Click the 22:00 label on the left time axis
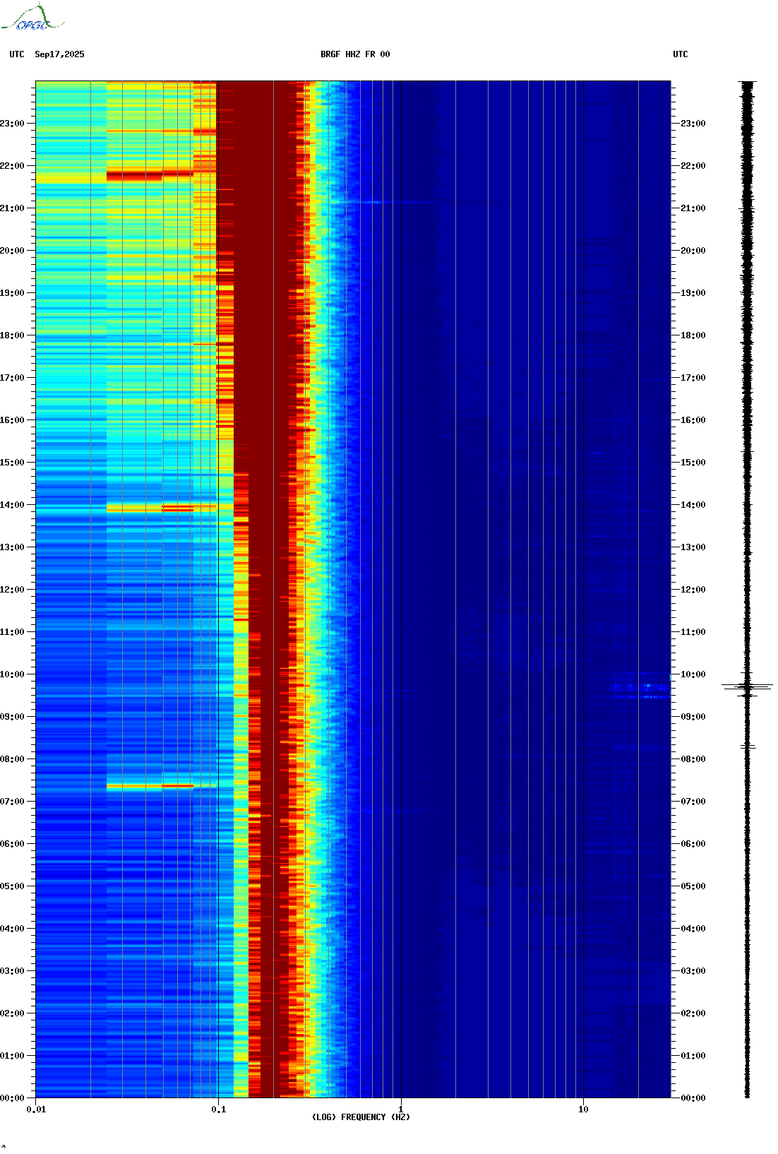Image resolution: width=778 pixels, height=1154 pixels. (x=12, y=166)
